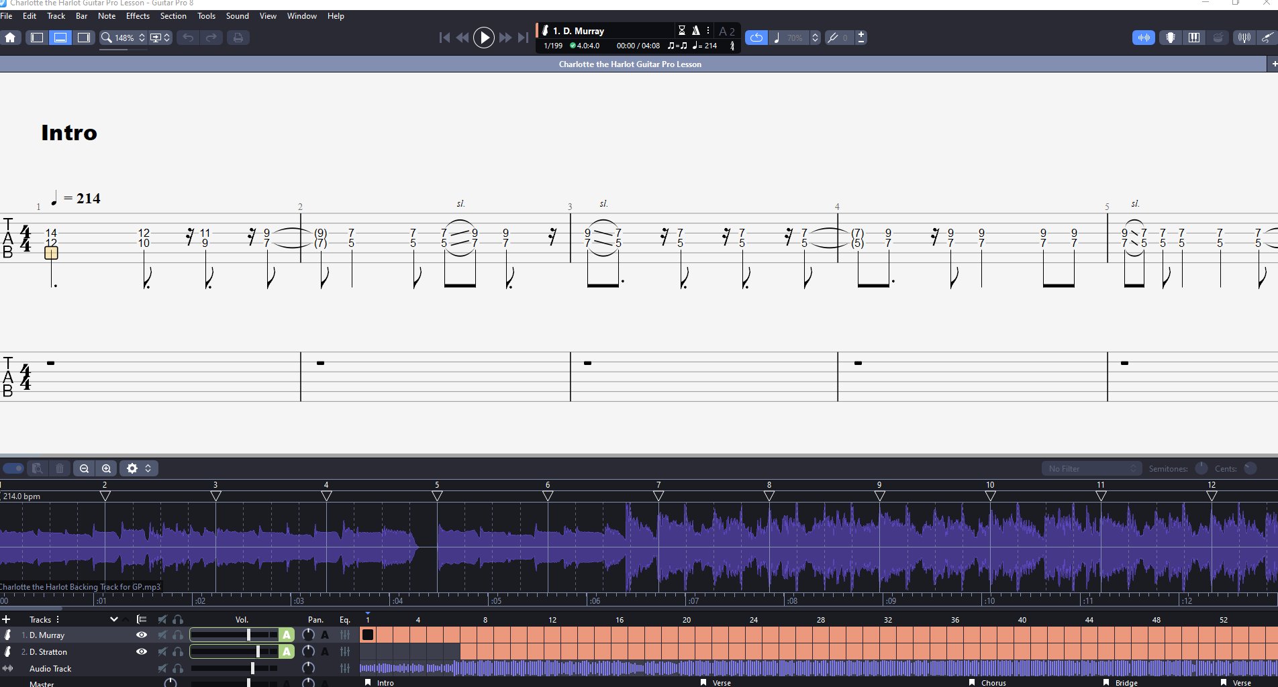This screenshot has height=687, width=1278.
Task: Click the Redo arrow icon
Action: 211,38
